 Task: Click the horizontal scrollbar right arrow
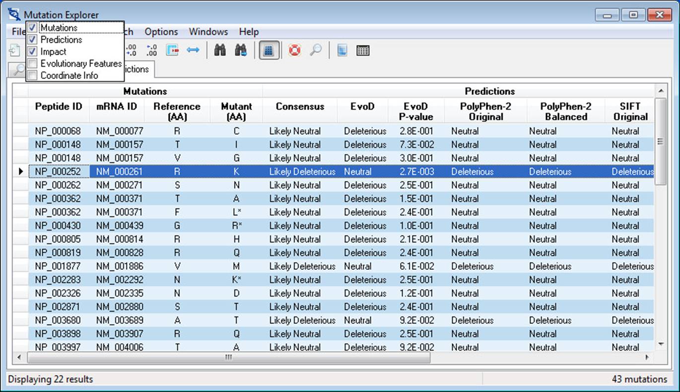point(647,357)
